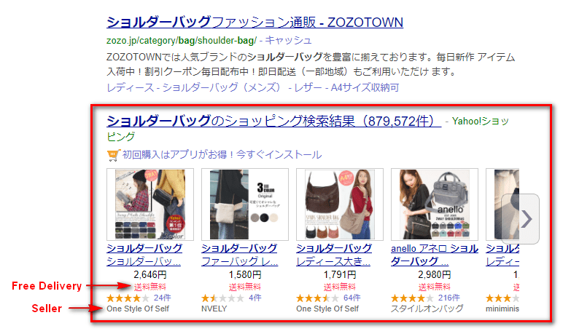The image size is (563, 334).
Task: Click the NVELY seller name
Action: [214, 309]
